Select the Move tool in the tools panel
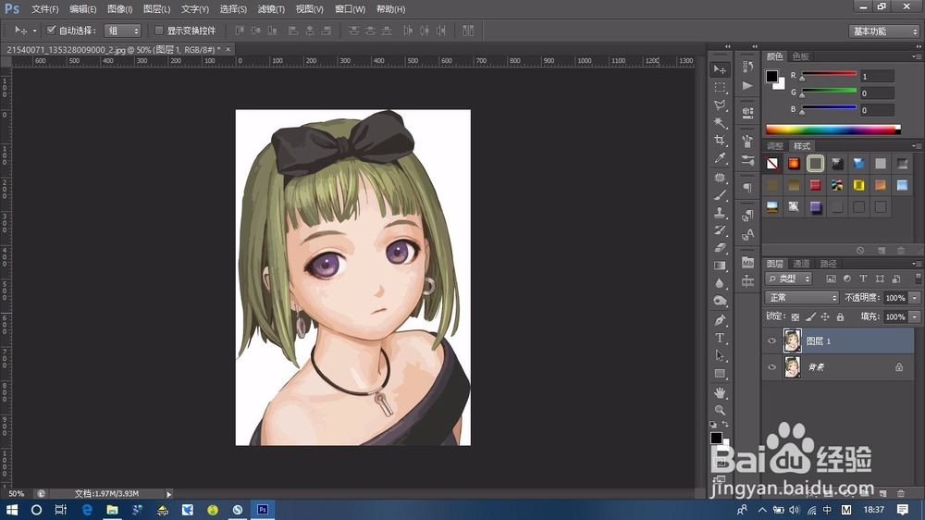The image size is (925, 520). pos(720,69)
